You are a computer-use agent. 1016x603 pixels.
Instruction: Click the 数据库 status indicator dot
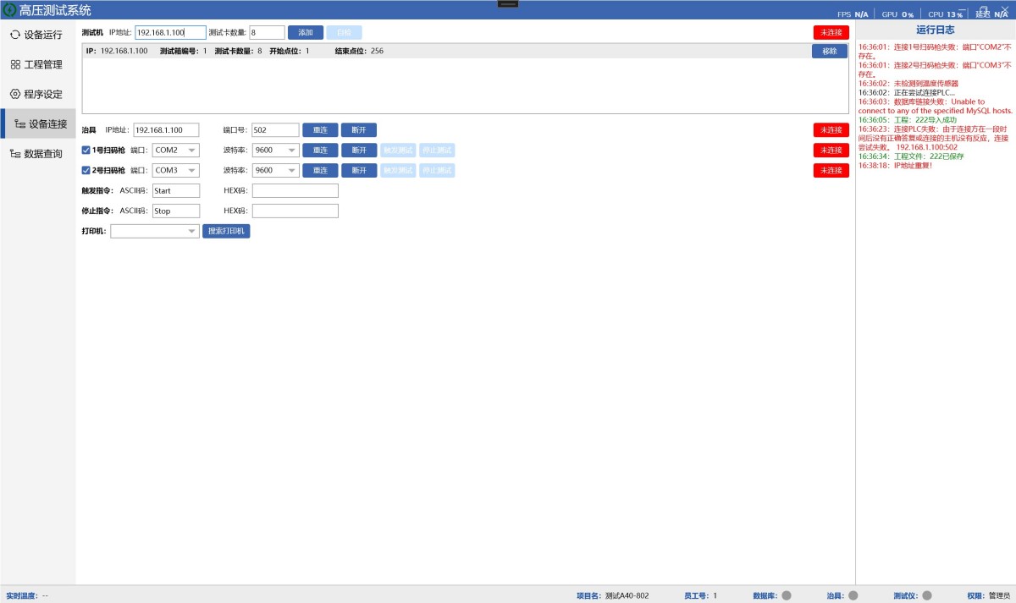pyautogui.click(x=787, y=595)
